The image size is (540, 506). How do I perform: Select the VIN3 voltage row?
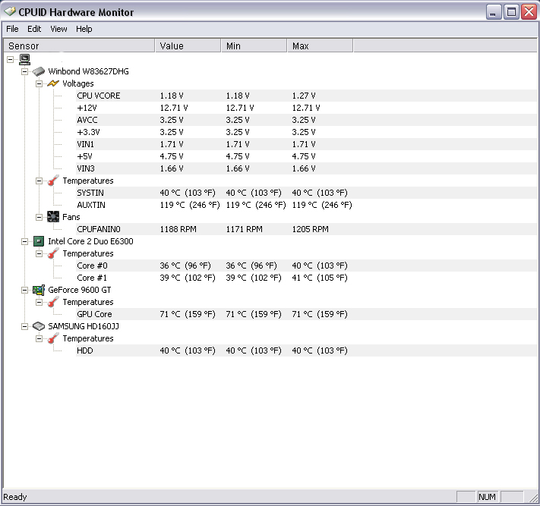307,168
